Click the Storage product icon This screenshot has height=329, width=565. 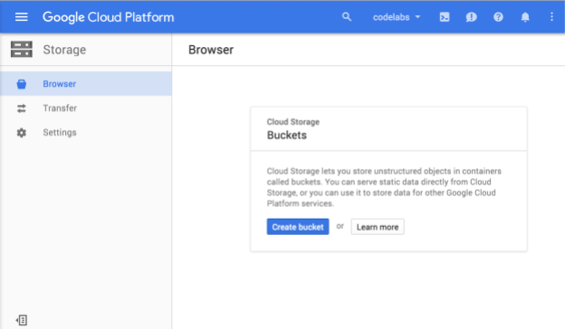pos(21,50)
